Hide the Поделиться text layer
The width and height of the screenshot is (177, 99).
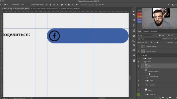tap(139, 76)
